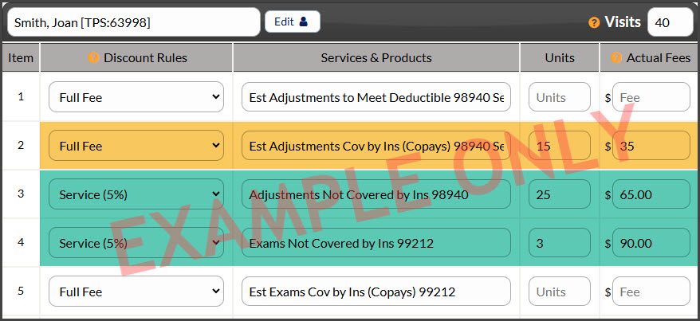Click the fee field showing 90.00
Screen dimensions: 700x321
[x=651, y=242]
